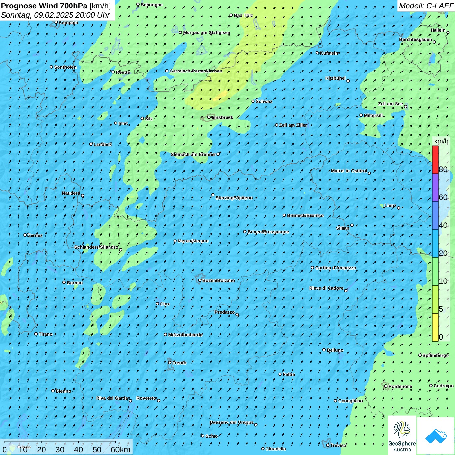Screen dimensions: 455x455
Task: Click the Pordenone location marker
Action: [386, 386]
